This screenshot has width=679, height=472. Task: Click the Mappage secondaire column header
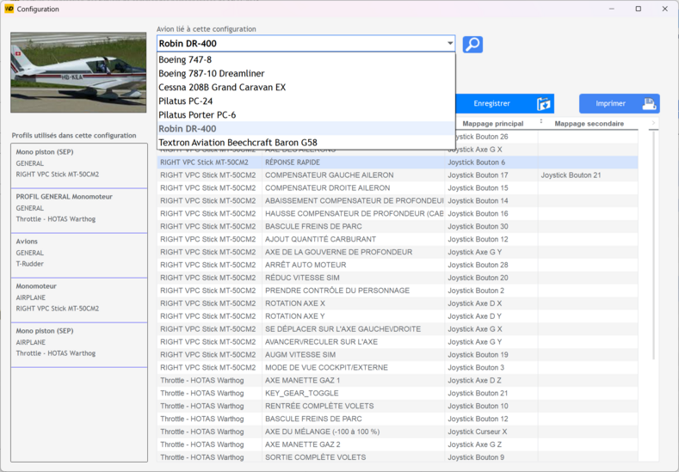(x=589, y=124)
